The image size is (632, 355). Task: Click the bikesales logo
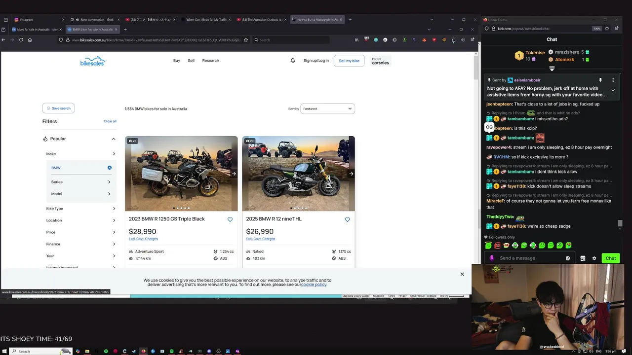coord(93,61)
